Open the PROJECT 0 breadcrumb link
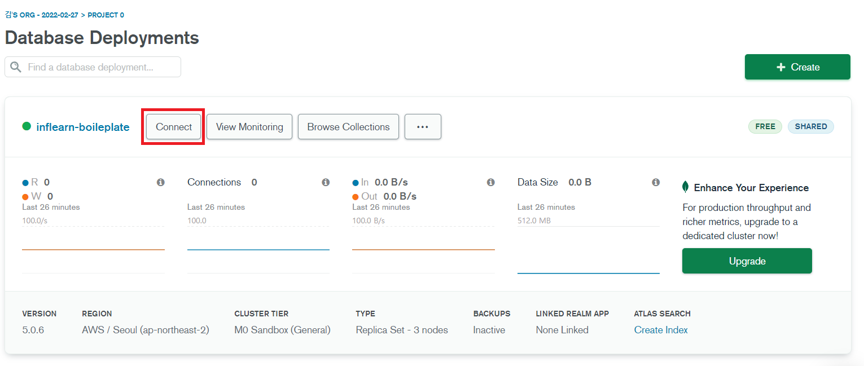The width and height of the screenshot is (864, 366). (x=106, y=15)
